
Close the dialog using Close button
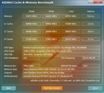pyautogui.click(x=95, y=88)
